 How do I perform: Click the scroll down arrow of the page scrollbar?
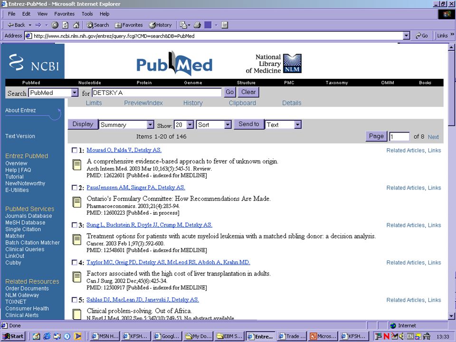451,316
